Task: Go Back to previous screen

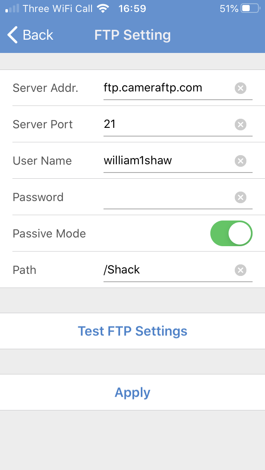Action: (30, 35)
